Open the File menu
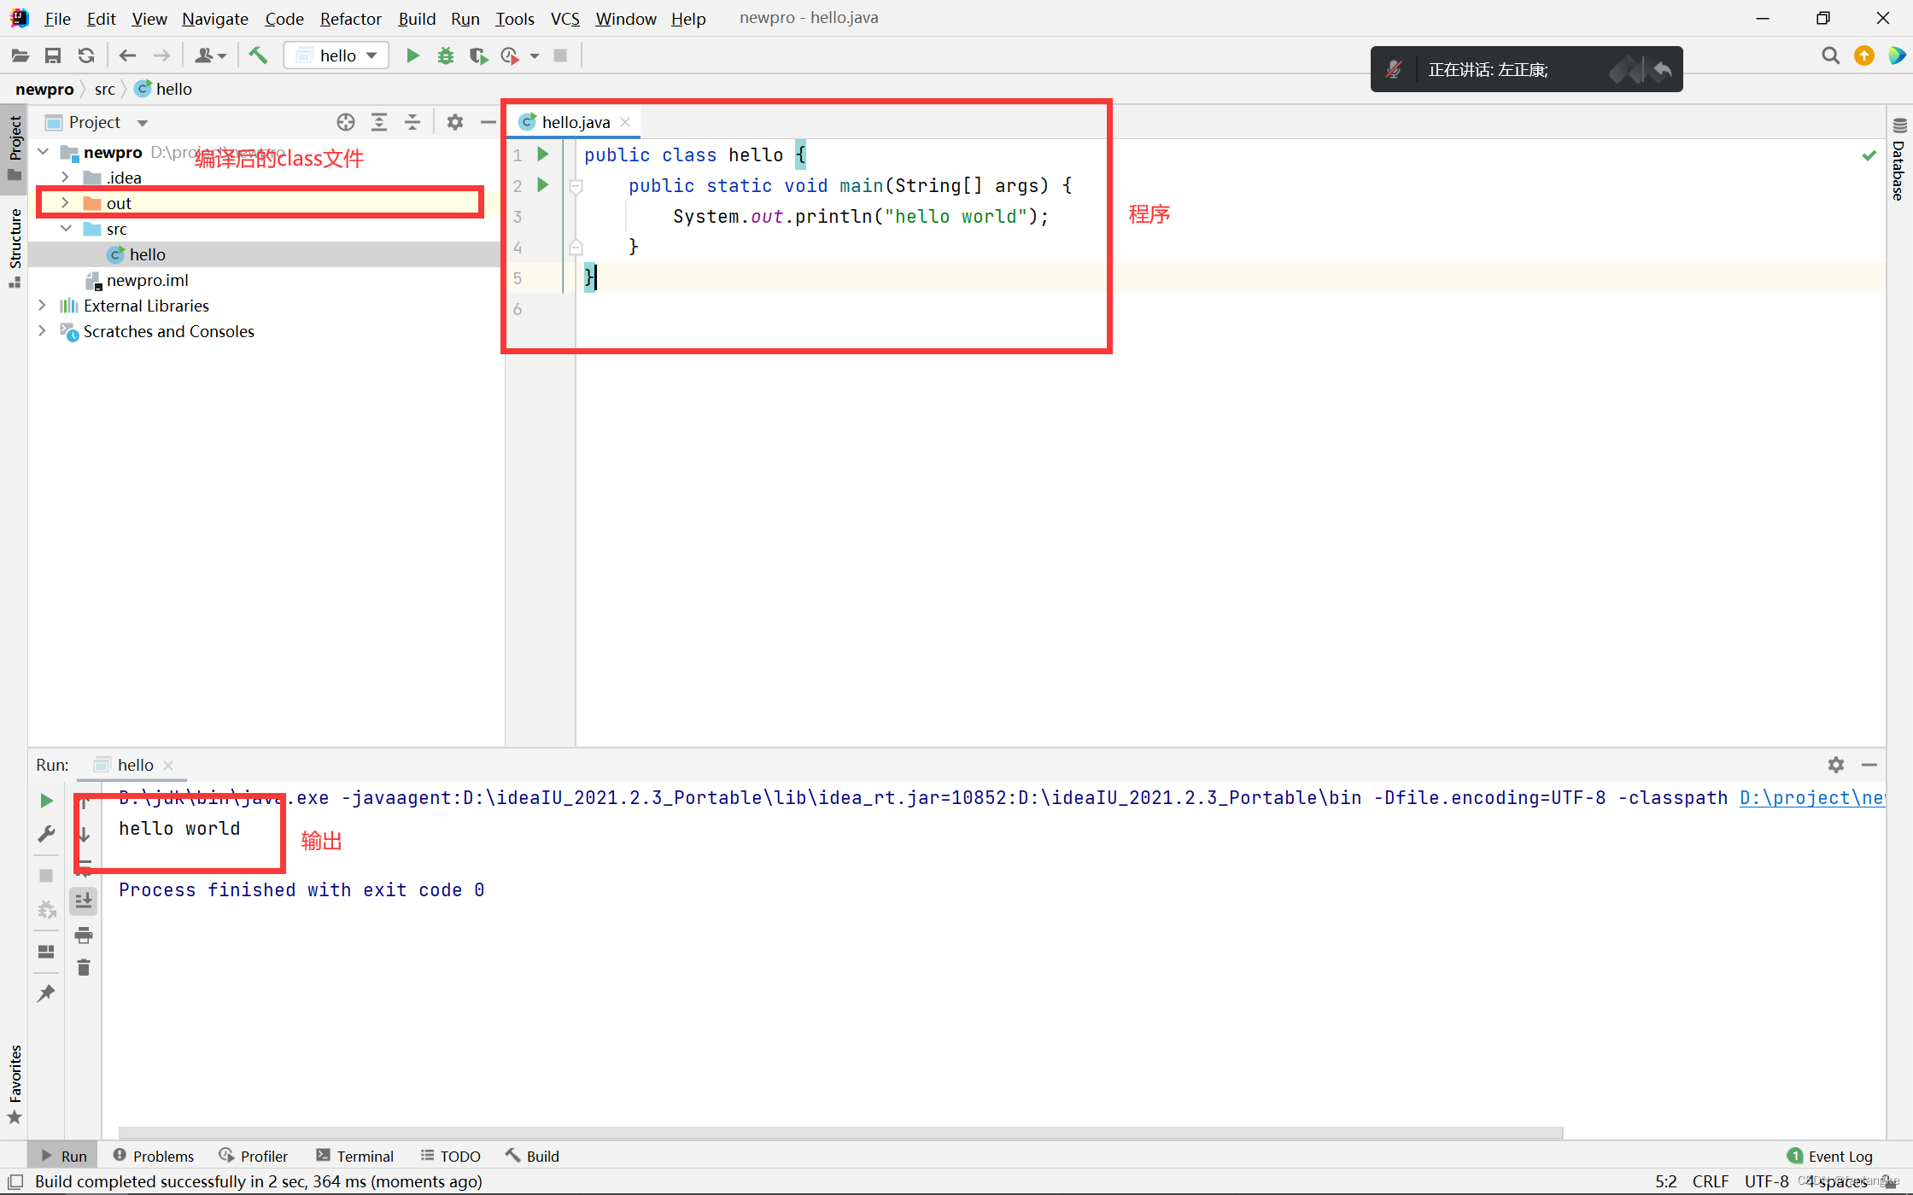The width and height of the screenshot is (1913, 1195). coord(57,18)
